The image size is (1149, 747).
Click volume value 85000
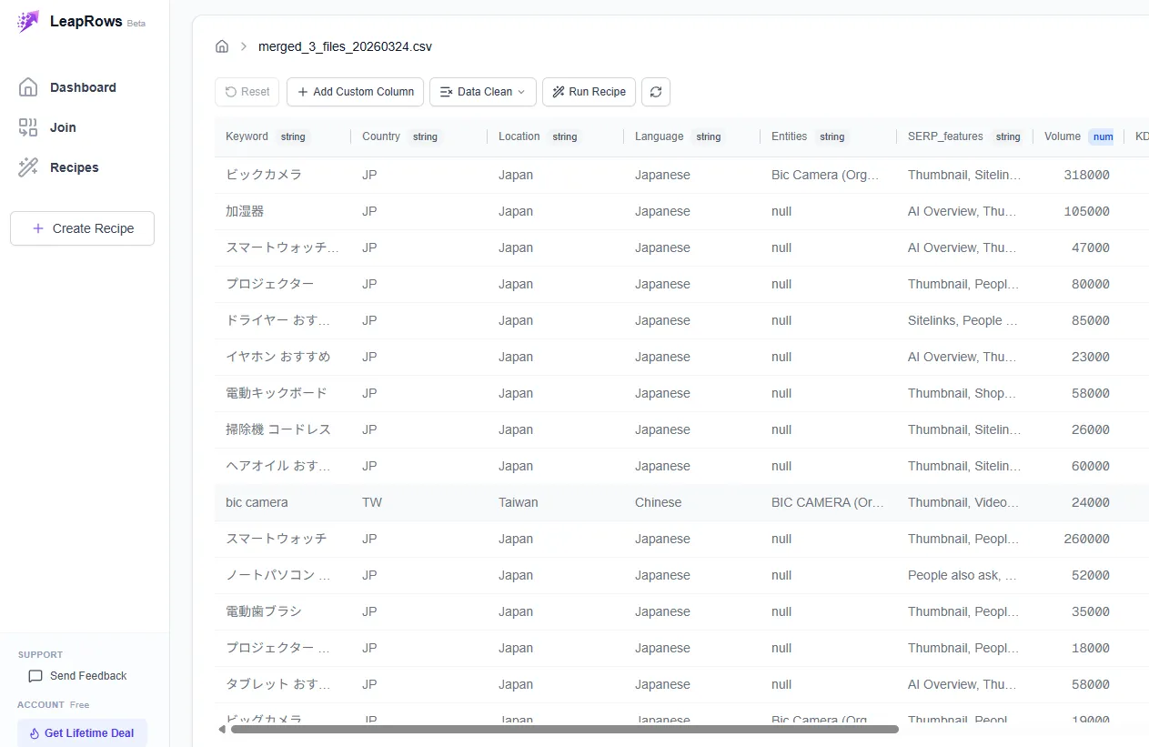click(x=1091, y=320)
